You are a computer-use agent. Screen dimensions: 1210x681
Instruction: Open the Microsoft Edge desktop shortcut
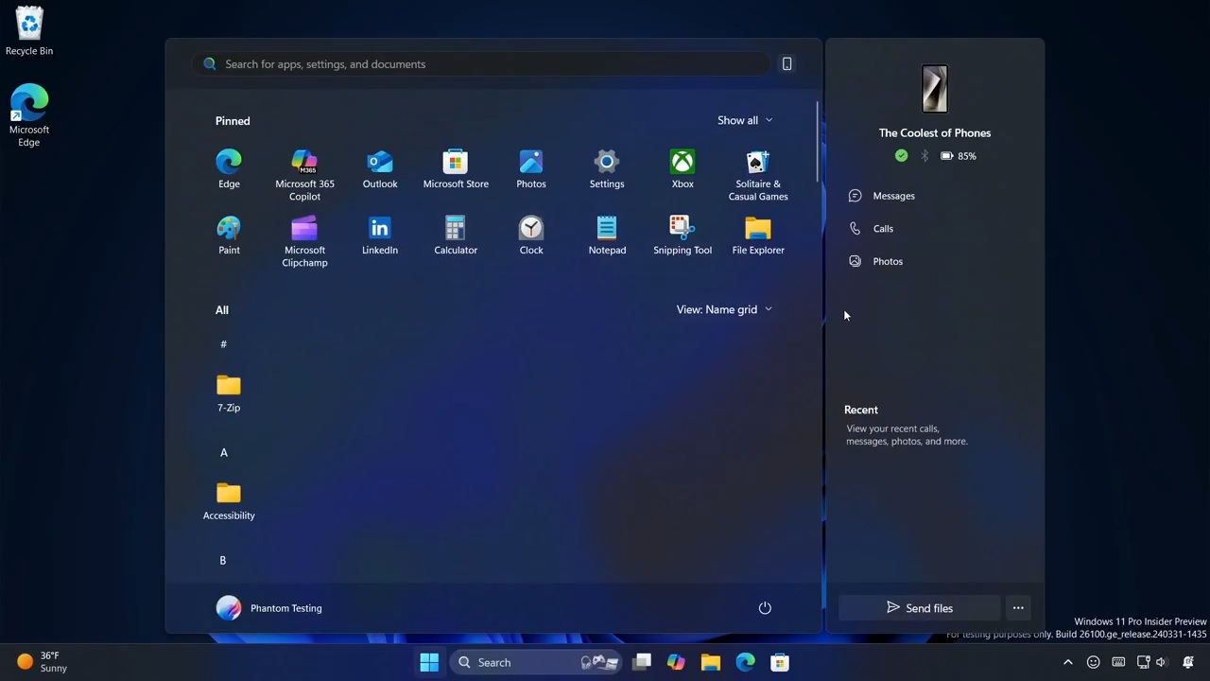[29, 115]
